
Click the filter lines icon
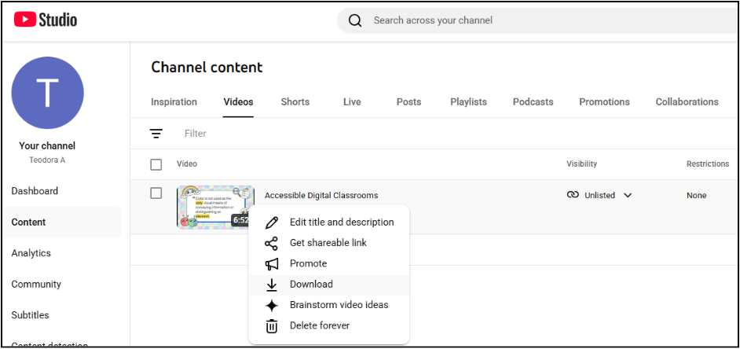156,134
